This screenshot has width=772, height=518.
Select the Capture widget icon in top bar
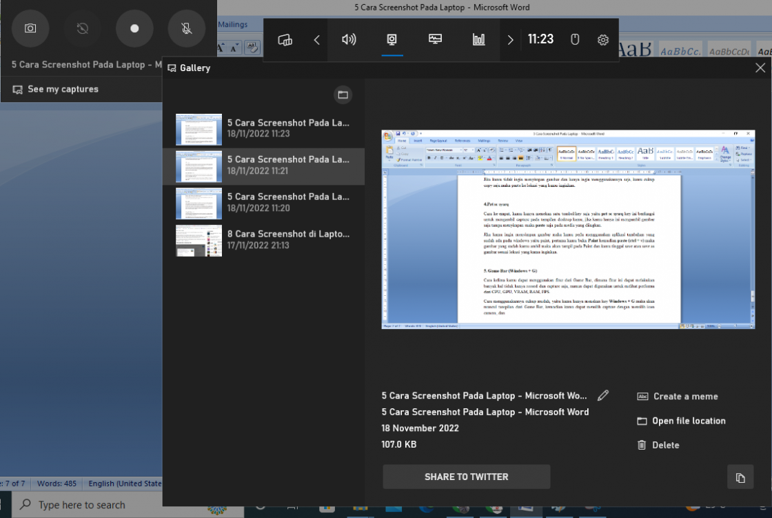click(393, 40)
